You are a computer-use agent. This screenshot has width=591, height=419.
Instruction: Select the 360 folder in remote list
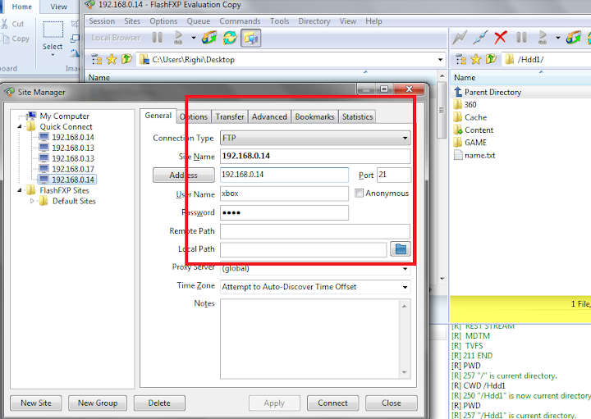(x=470, y=105)
